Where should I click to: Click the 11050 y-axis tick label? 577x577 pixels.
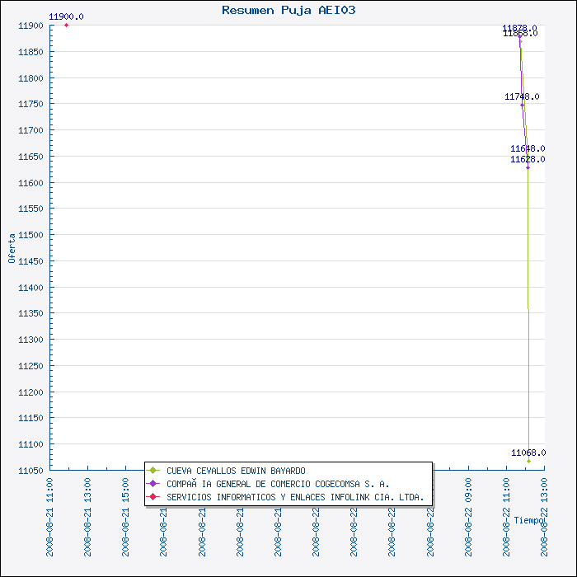click(30, 470)
